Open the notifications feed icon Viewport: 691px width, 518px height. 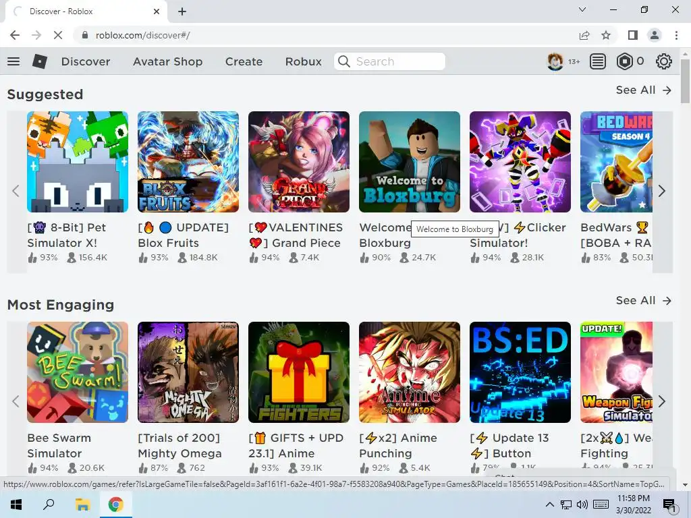598,61
